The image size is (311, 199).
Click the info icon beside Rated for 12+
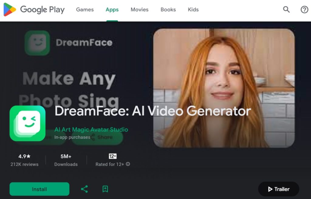point(128,164)
